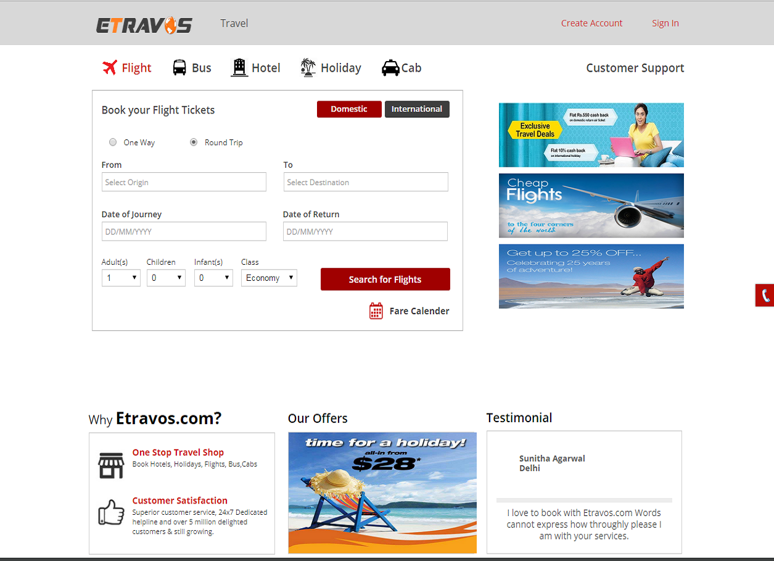The height and width of the screenshot is (561, 774).
Task: Click the Date of Journey field
Action: (x=184, y=231)
